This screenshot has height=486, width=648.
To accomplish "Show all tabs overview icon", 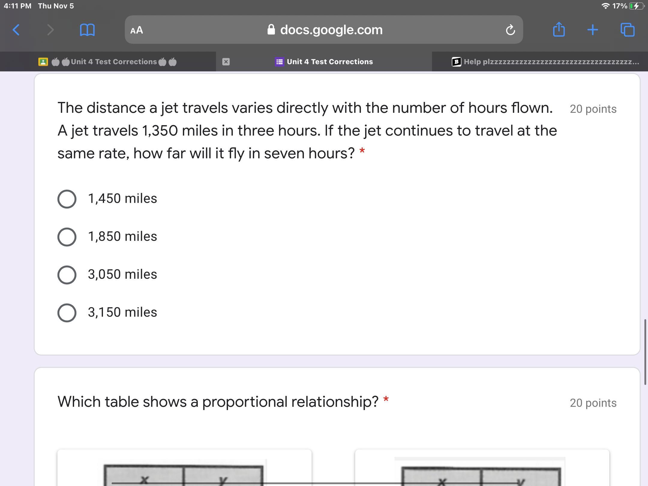I will (x=628, y=30).
